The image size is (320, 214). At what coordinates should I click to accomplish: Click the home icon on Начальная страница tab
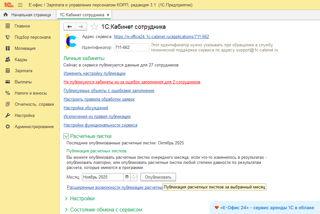click(x=6, y=15)
